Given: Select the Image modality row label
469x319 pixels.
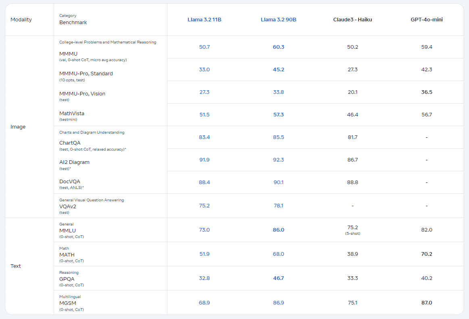Looking at the screenshot, I should [18, 127].
